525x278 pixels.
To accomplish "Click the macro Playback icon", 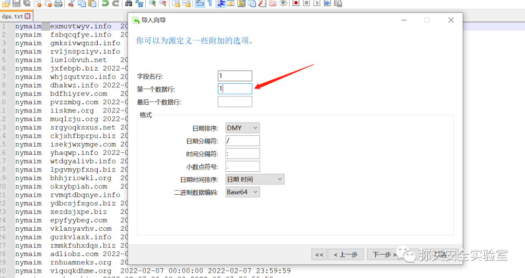I will click(x=317, y=3).
